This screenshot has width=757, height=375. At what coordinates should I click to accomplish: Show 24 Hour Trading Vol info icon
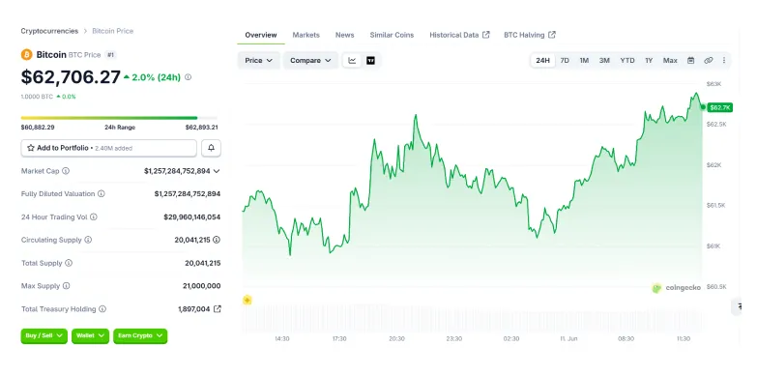pos(94,217)
